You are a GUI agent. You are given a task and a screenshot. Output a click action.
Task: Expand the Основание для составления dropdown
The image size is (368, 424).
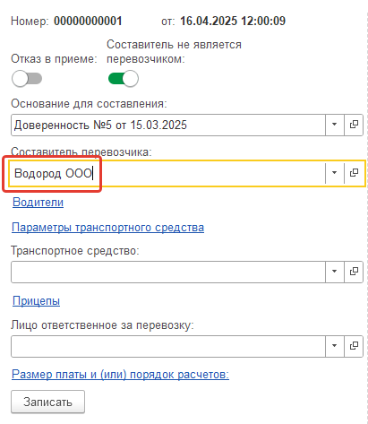coord(335,125)
